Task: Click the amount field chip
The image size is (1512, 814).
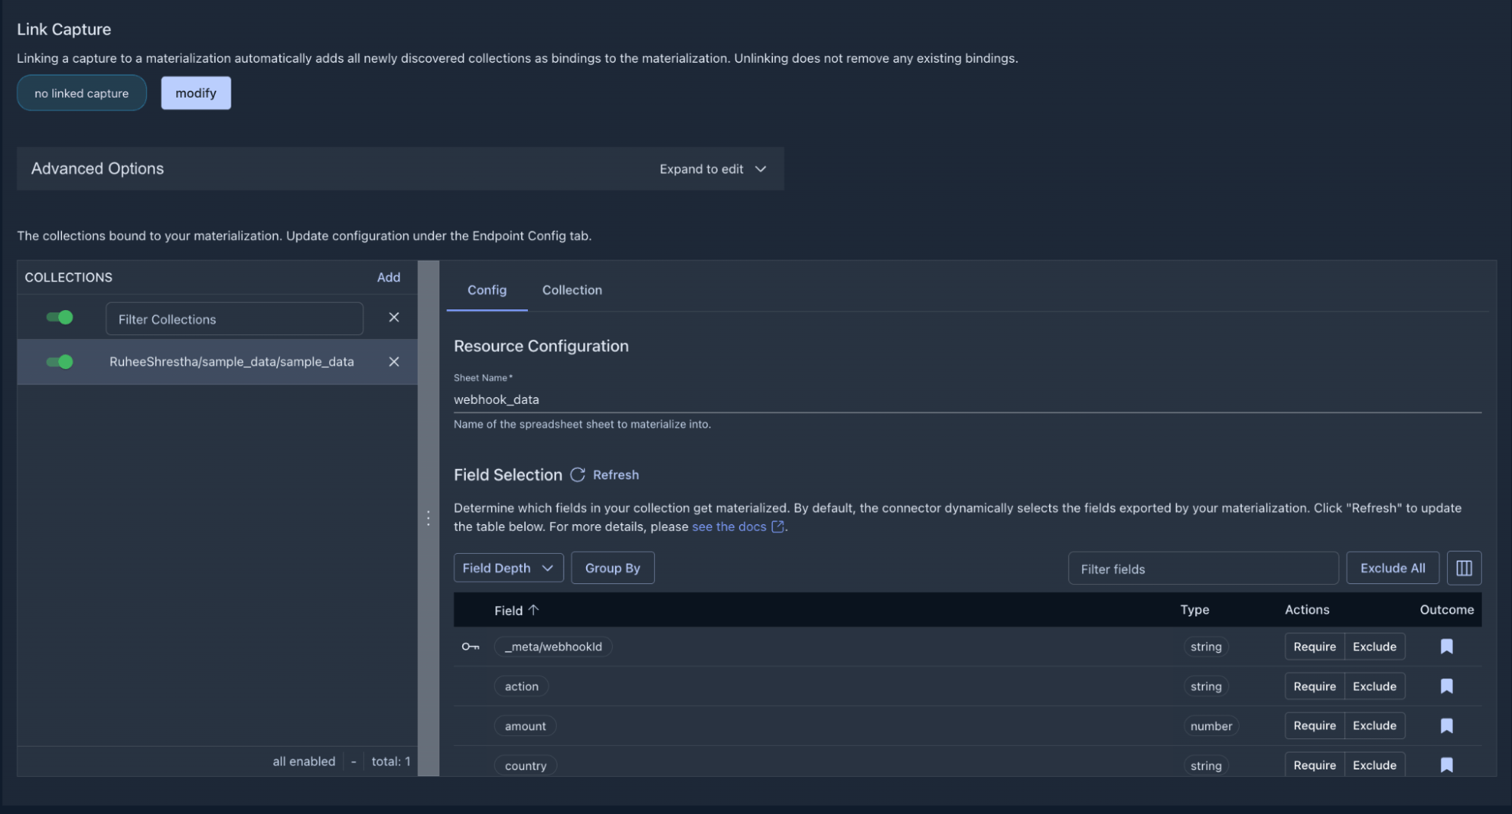Action: point(525,726)
